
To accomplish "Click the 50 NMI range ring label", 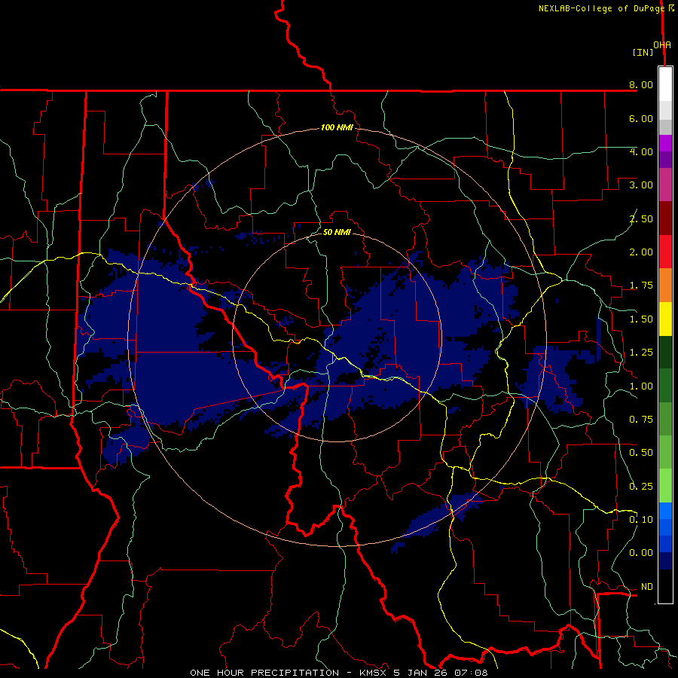I will [x=337, y=232].
